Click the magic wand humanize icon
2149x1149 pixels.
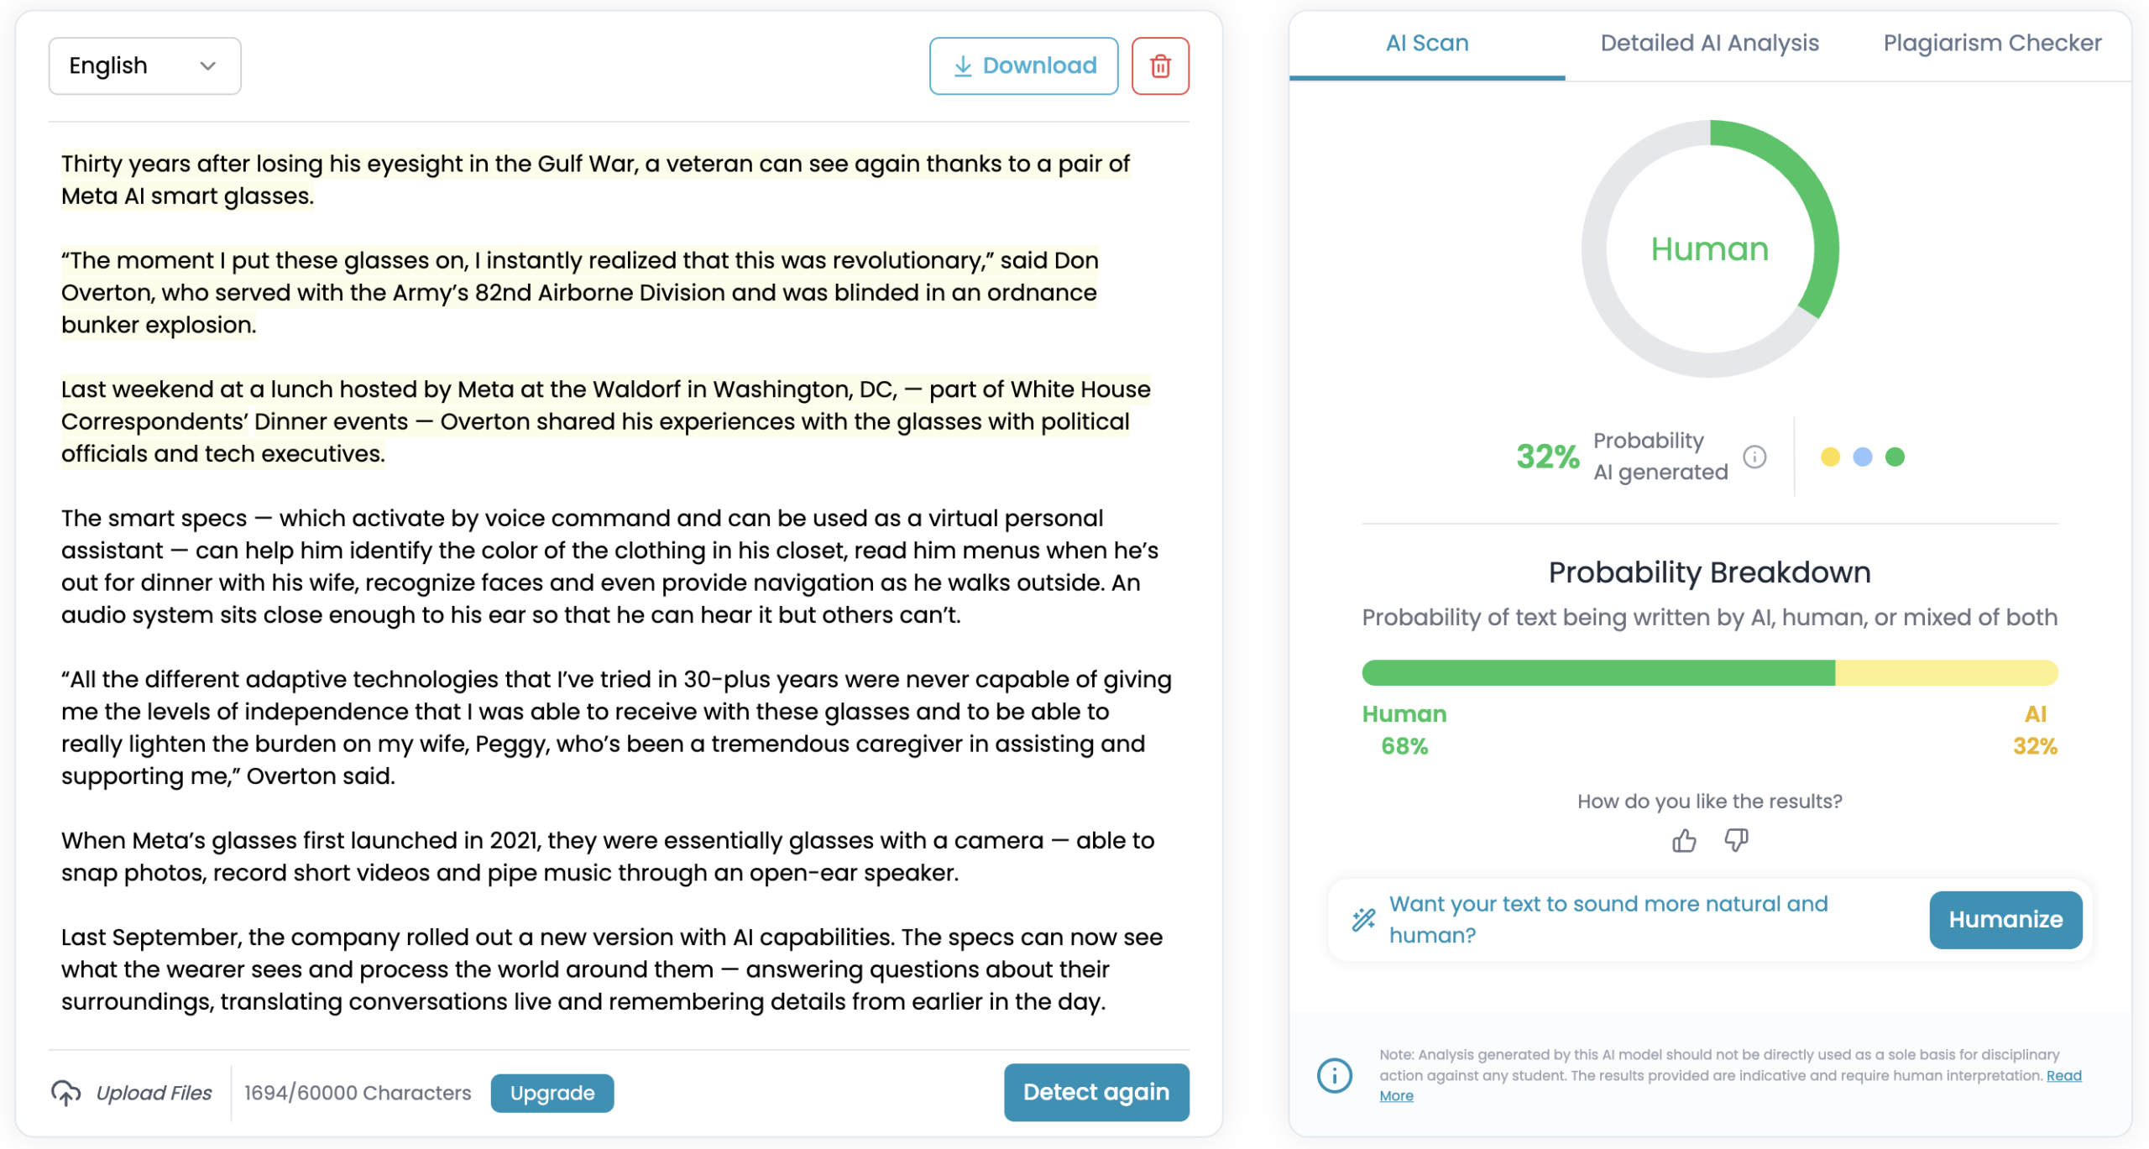1363,919
